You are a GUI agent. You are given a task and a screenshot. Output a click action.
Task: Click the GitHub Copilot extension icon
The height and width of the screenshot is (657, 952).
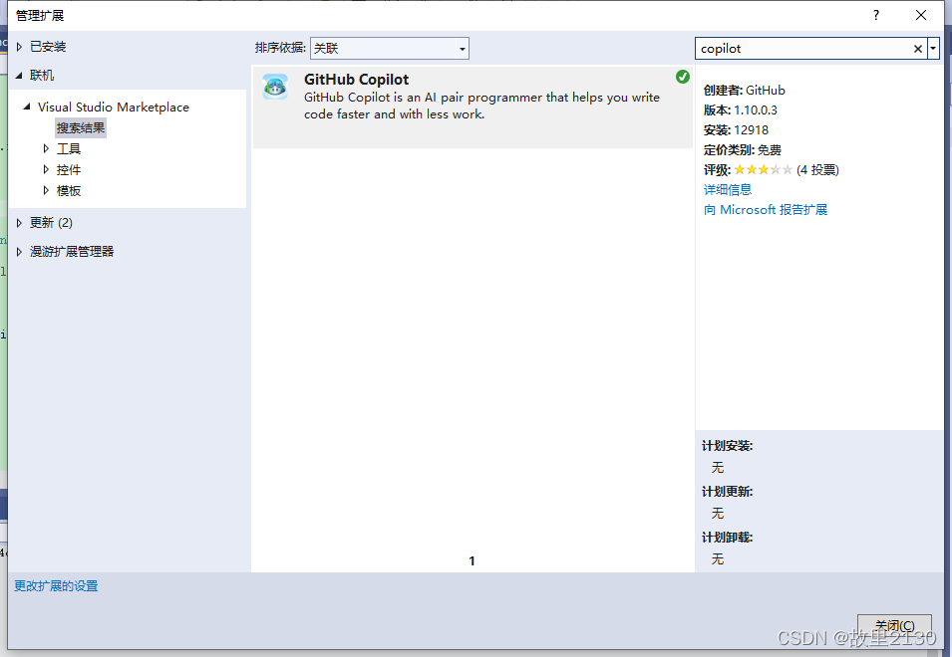click(x=275, y=87)
